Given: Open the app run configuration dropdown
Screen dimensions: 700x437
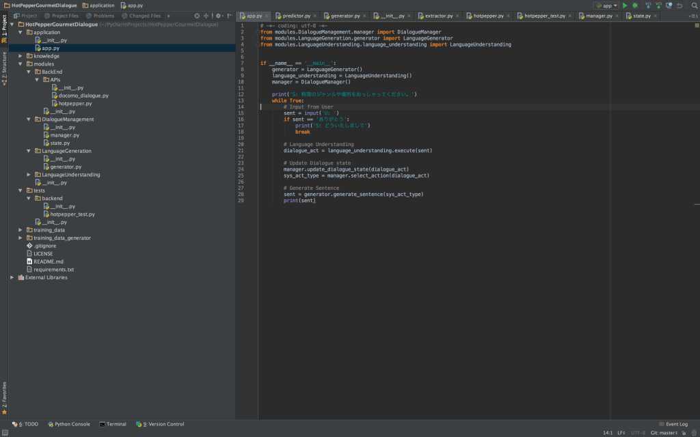Looking at the screenshot, I should tap(607, 5).
